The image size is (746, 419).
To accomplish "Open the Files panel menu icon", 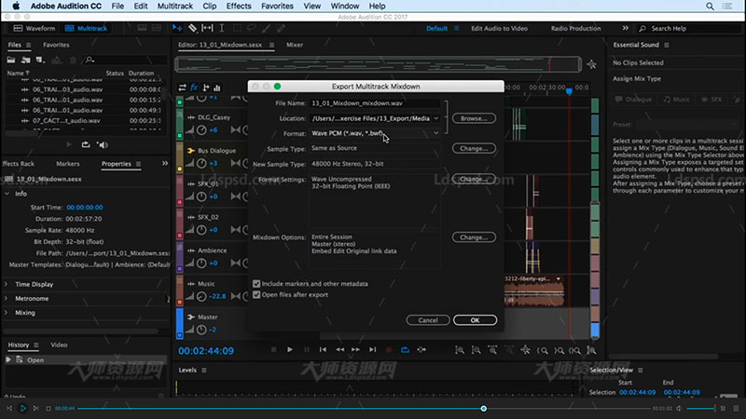I will [x=29, y=45].
